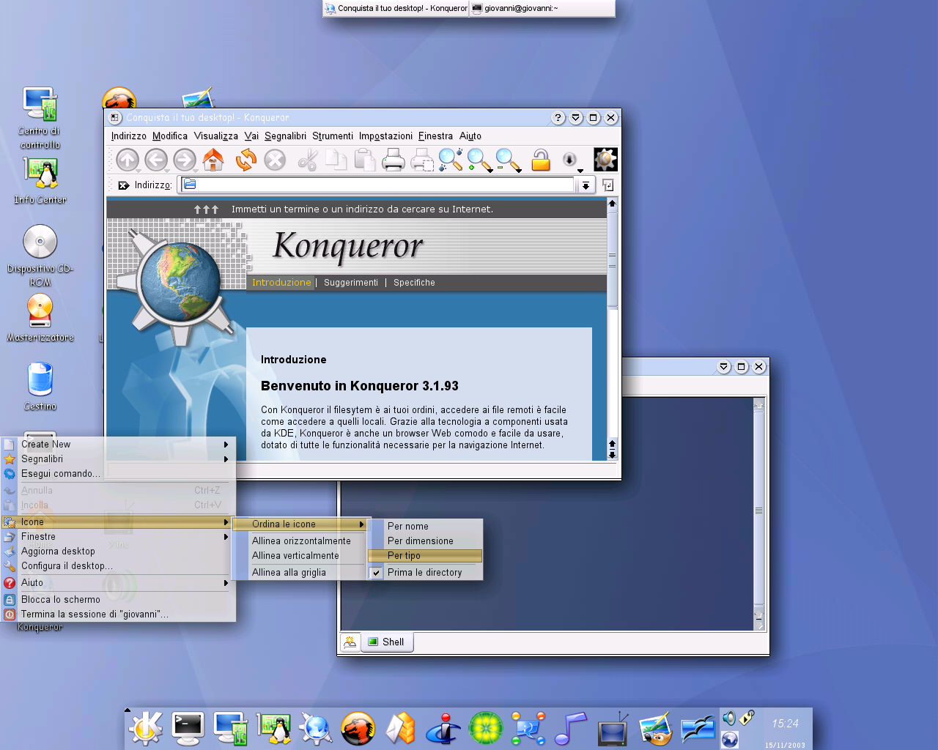Open the Home folder icon in toolbar
Image resolution: width=938 pixels, height=750 pixels.
tap(213, 159)
